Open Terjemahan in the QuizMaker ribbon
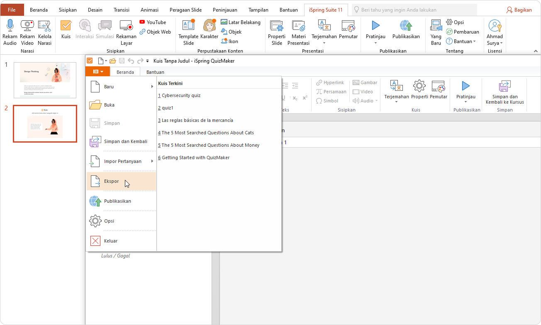The height and width of the screenshot is (325, 541). pos(396,86)
